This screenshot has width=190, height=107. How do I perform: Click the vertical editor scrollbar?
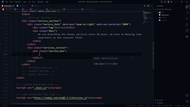pyautogui.click(x=153, y=55)
